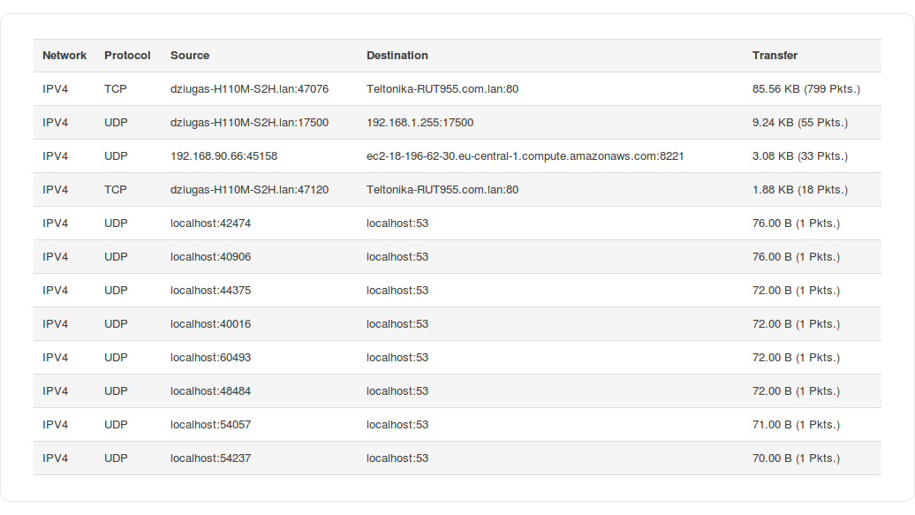Click the Protocol column header
This screenshot has height=515, width=915.
(x=127, y=56)
